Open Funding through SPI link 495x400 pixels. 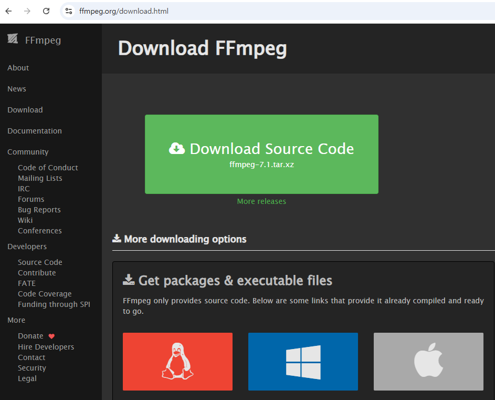click(x=54, y=304)
